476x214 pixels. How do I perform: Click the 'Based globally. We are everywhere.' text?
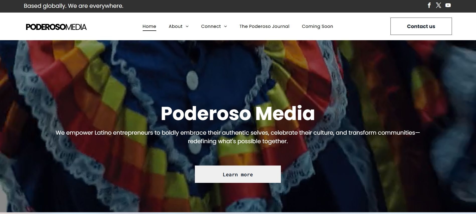tap(73, 6)
